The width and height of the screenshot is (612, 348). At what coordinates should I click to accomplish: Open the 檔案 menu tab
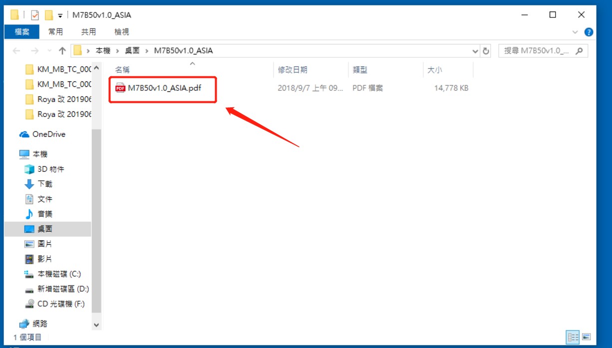[x=22, y=32]
